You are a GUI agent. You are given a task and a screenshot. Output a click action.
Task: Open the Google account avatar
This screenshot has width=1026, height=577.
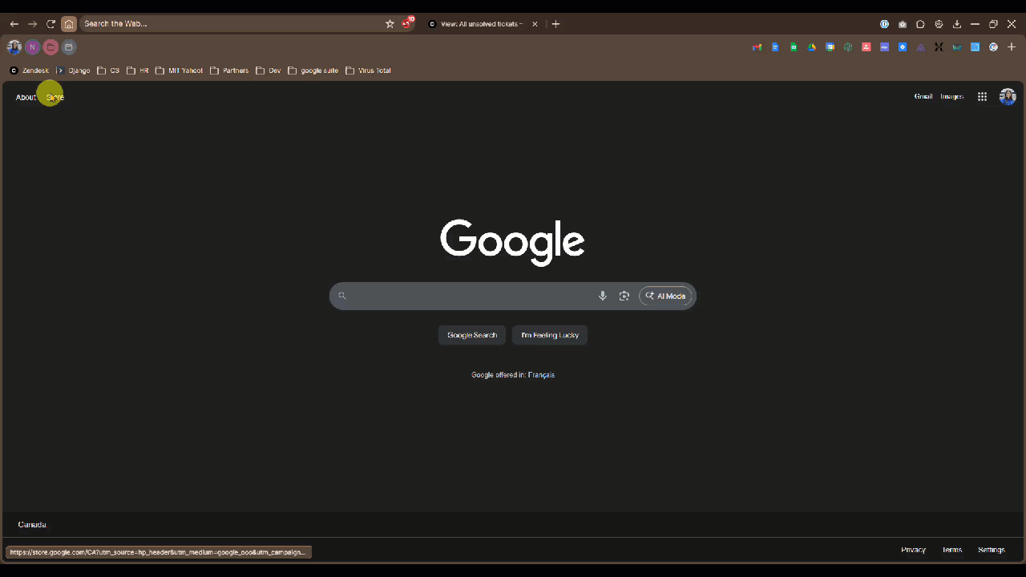coord(1008,96)
